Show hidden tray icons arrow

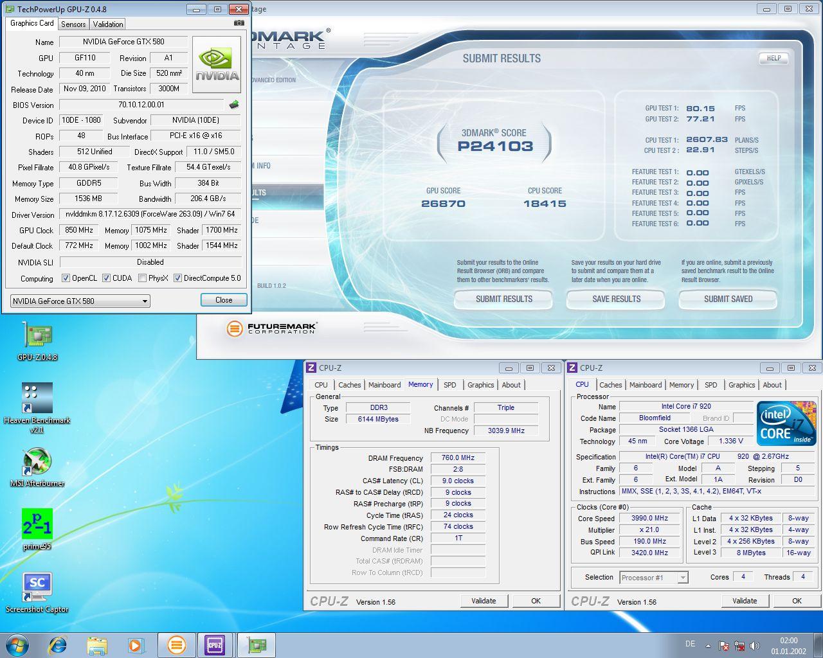point(709,645)
